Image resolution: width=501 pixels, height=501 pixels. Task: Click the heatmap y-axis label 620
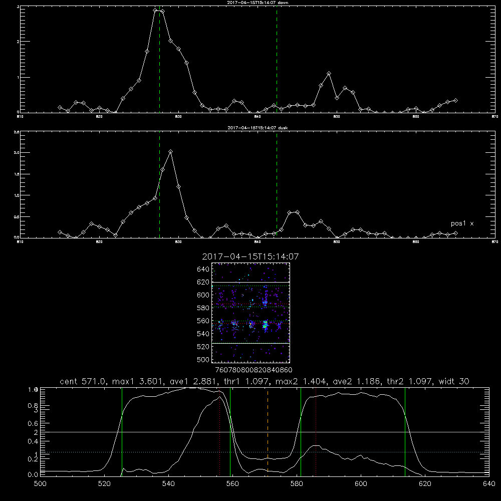click(x=203, y=282)
